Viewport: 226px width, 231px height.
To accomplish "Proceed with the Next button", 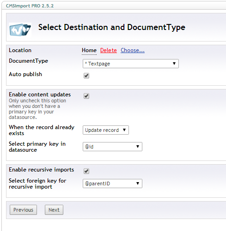I will click(54, 210).
